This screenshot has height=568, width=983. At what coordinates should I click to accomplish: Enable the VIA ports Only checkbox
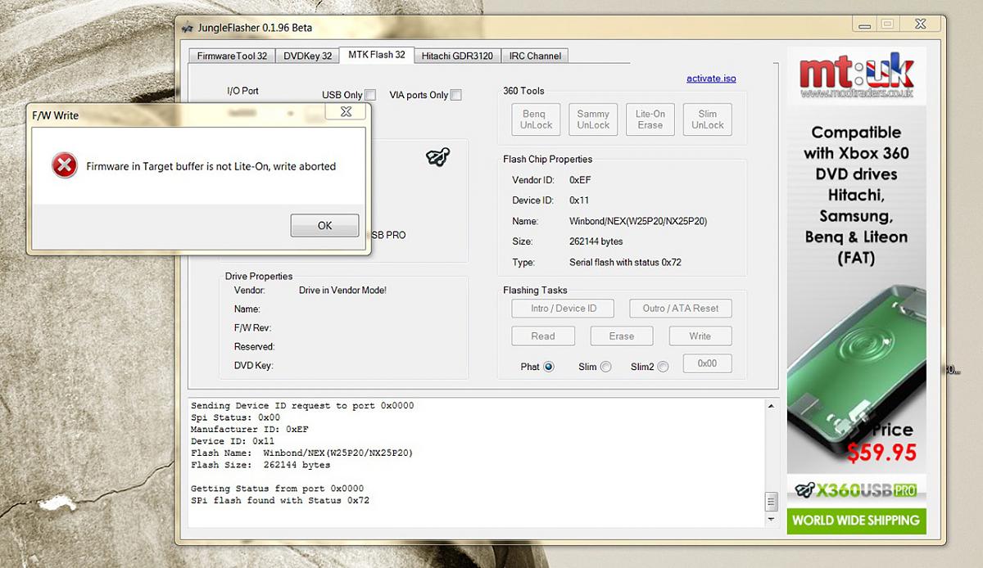(x=455, y=95)
